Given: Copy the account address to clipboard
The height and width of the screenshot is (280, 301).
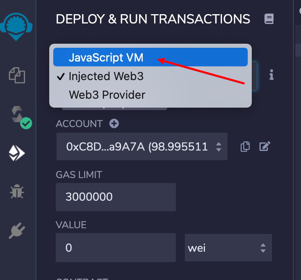Looking at the screenshot, I should coord(245,146).
